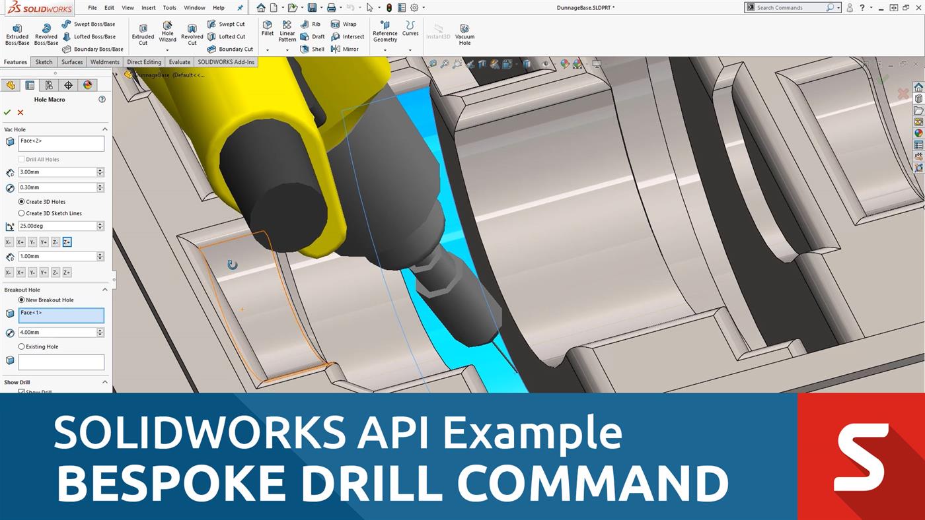The height and width of the screenshot is (520, 925).
Task: Select the Extruded Cut tool
Action: (x=143, y=33)
